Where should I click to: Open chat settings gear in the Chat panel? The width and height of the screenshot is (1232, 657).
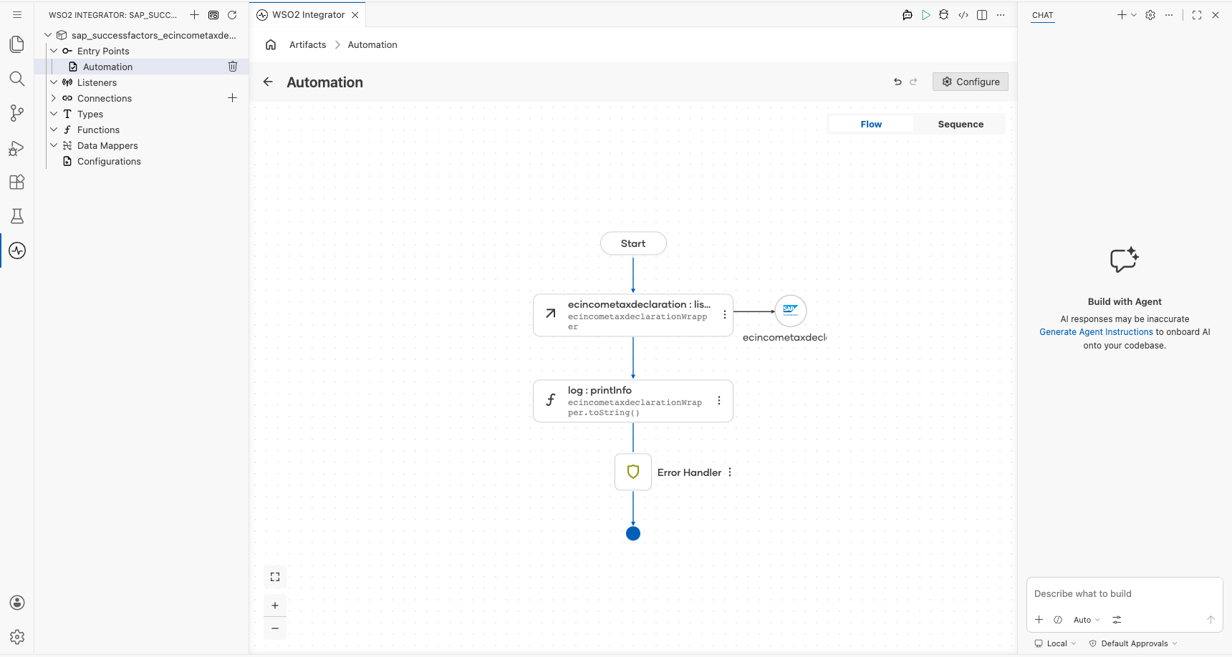click(1150, 15)
